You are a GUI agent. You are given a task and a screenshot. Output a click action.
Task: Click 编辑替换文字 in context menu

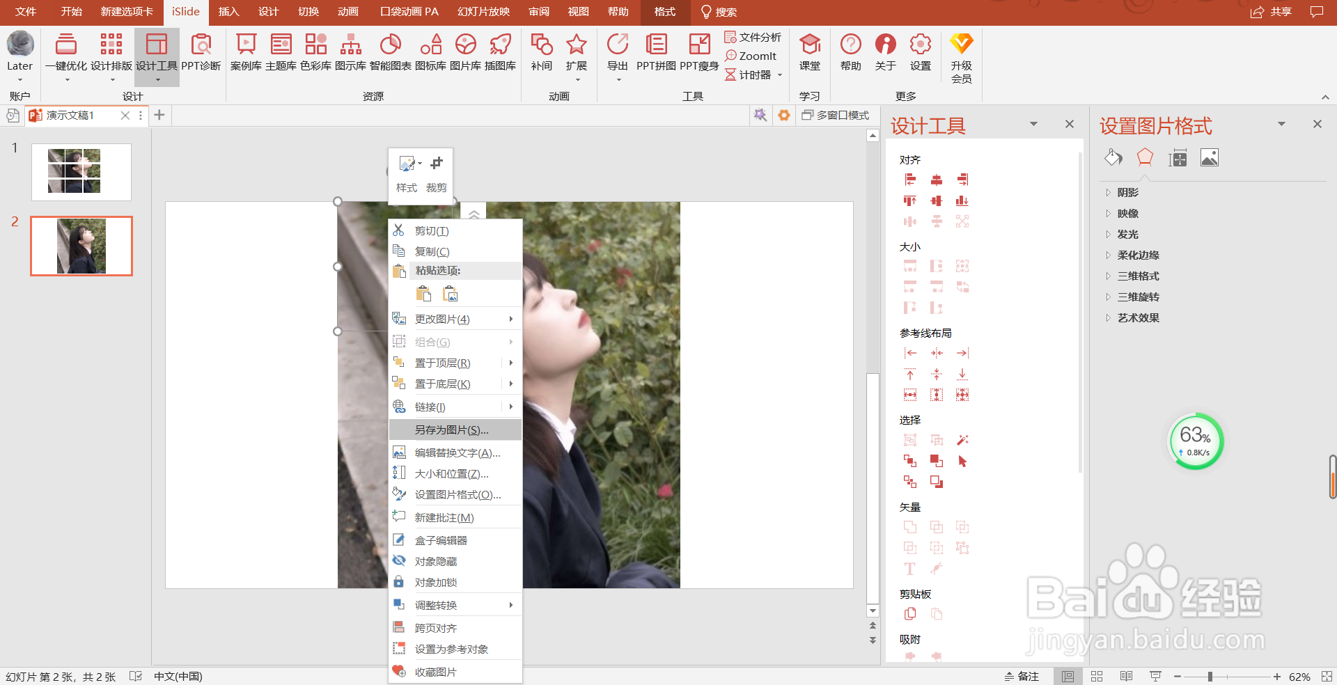455,453
